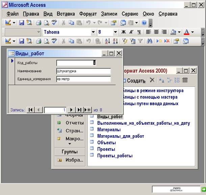
Task: Delete record using the red X arrow icon
Action: [x=167, y=41]
